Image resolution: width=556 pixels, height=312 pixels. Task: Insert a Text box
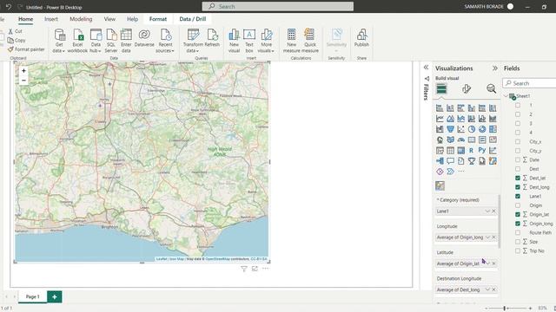click(x=249, y=41)
